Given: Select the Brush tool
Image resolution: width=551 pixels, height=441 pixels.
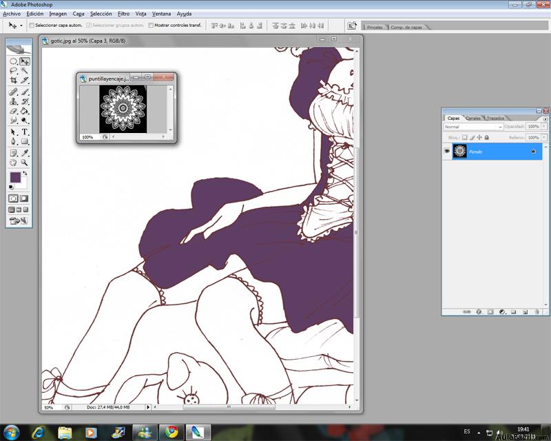Looking at the screenshot, I should 25,92.
